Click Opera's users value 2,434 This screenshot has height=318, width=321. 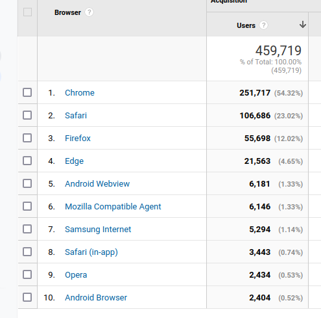click(259, 275)
